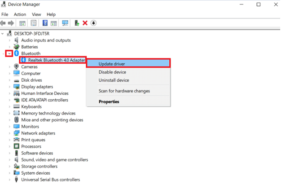282x189 pixels.
Task: Click the Keyboards category icon
Action: click(16, 106)
